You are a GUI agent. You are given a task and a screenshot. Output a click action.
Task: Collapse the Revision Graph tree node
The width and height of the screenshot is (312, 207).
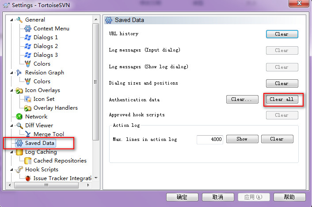pyautogui.click(x=12, y=73)
